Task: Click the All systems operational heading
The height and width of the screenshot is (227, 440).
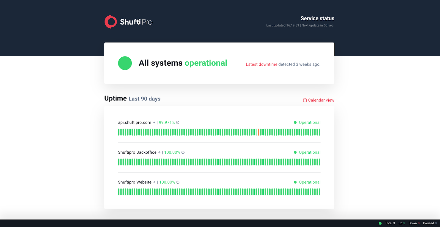Action: (x=183, y=63)
